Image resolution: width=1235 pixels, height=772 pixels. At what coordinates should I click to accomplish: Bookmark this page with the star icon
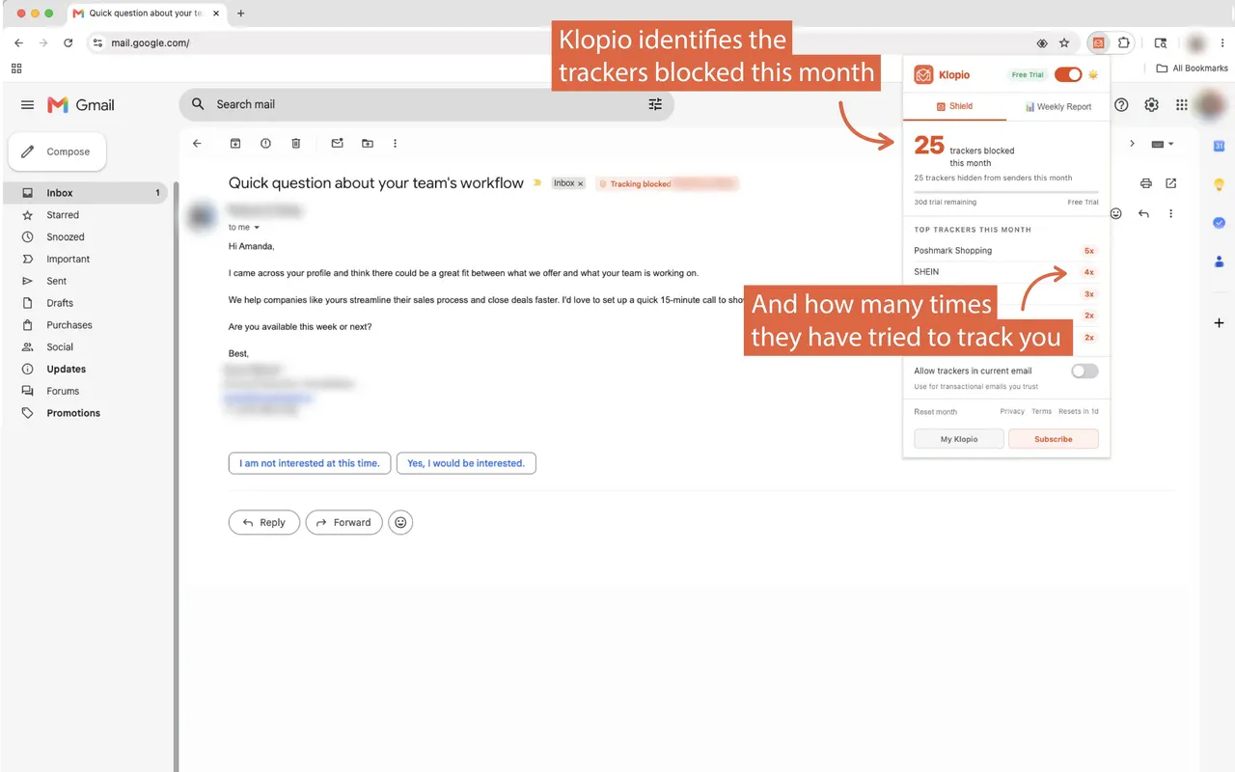(x=1064, y=42)
